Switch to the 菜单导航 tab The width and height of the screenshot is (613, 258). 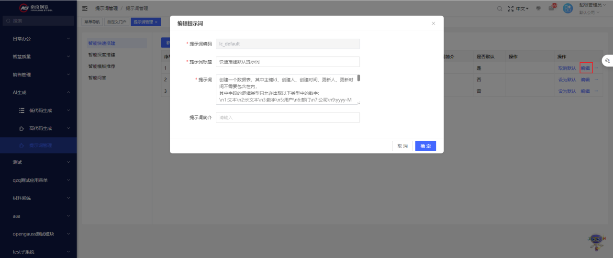(x=92, y=22)
